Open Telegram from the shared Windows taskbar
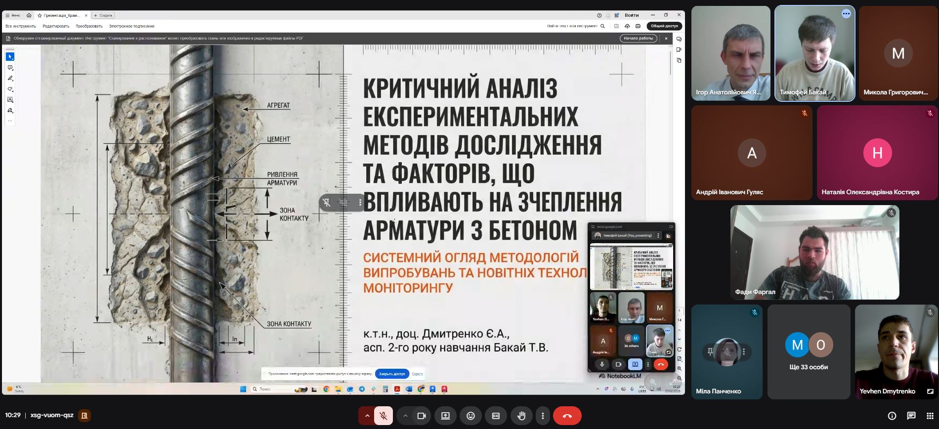 pos(362,389)
